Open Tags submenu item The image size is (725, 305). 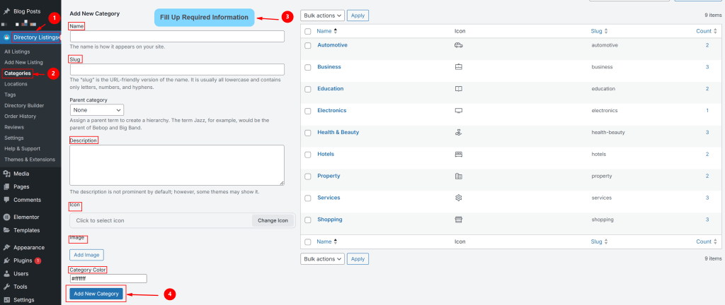(10, 95)
